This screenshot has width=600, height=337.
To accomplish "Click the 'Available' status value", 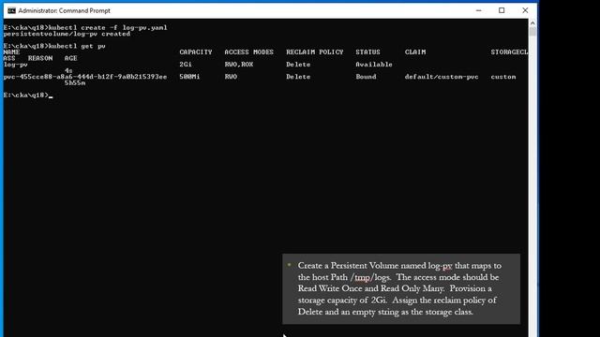I will coord(374,65).
